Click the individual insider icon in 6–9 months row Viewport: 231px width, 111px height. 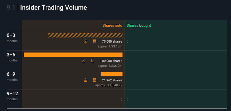coord(85,80)
